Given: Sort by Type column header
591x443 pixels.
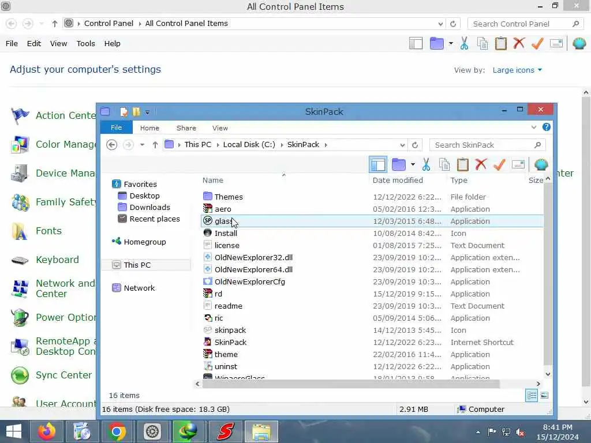Looking at the screenshot, I should tap(459, 181).
